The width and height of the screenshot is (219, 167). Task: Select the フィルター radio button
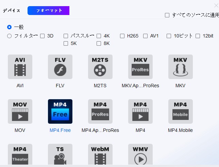point(10,36)
